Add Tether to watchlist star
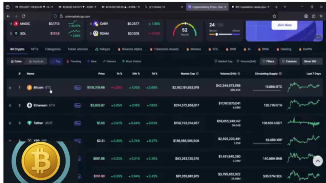The height and width of the screenshot is (183, 326). [x=10, y=123]
